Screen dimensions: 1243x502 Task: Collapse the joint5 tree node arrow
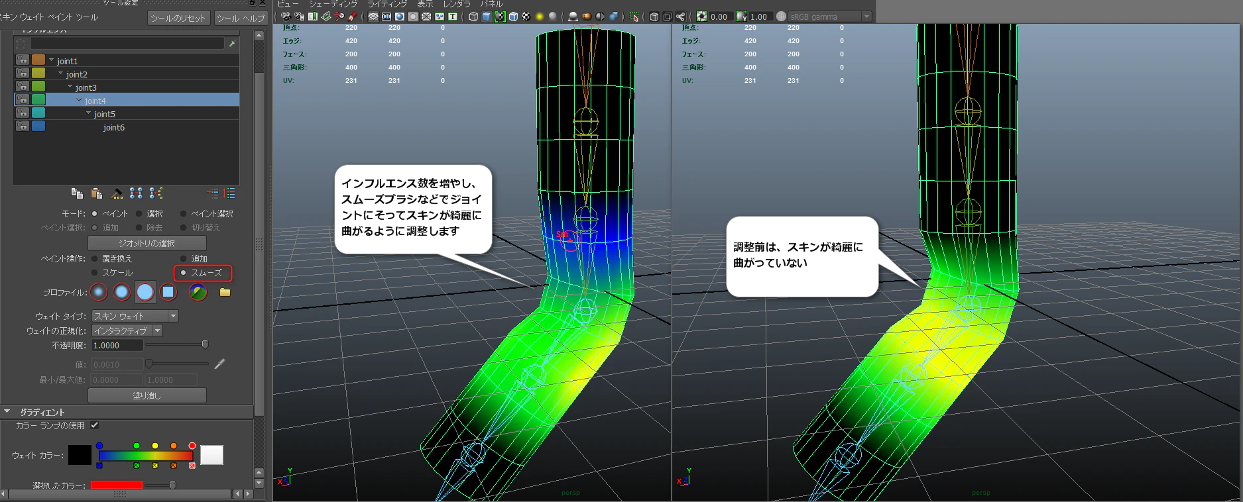click(x=89, y=113)
